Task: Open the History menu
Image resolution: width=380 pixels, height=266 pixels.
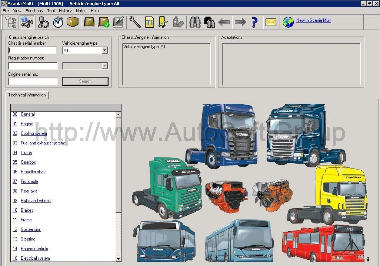Action: tap(65, 11)
